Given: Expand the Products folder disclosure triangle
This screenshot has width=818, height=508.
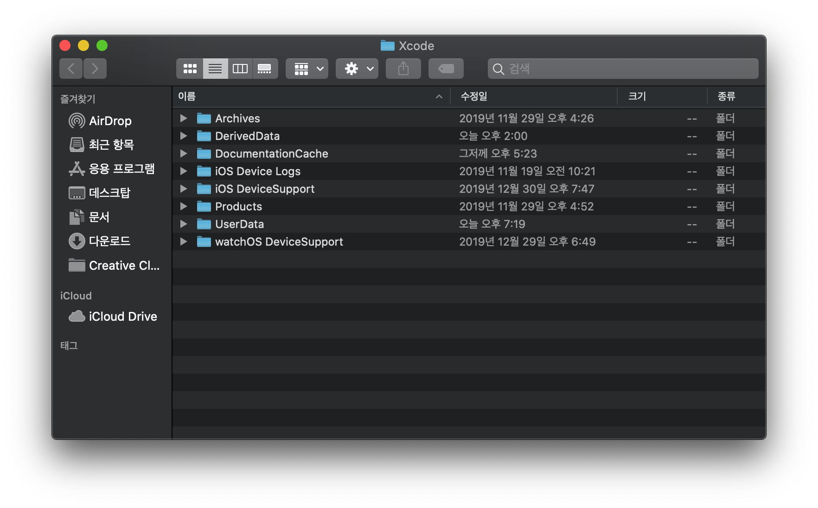Looking at the screenshot, I should (x=184, y=206).
